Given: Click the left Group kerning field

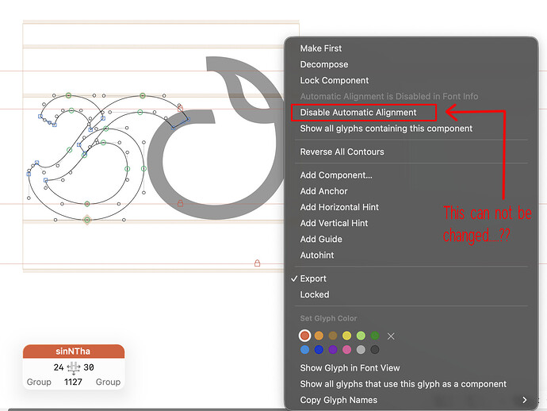Looking at the screenshot, I should pos(39,382).
